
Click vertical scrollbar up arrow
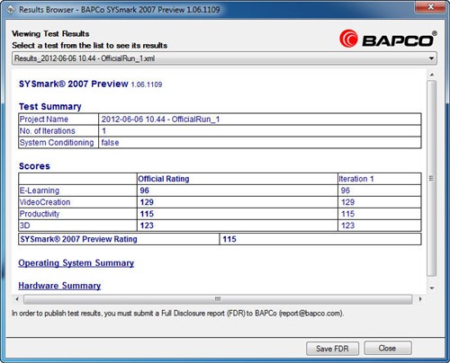pos(432,75)
